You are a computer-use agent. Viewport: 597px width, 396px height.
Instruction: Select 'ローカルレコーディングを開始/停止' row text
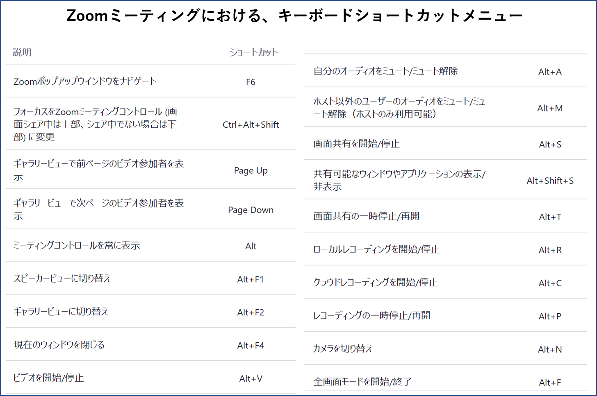(376, 249)
